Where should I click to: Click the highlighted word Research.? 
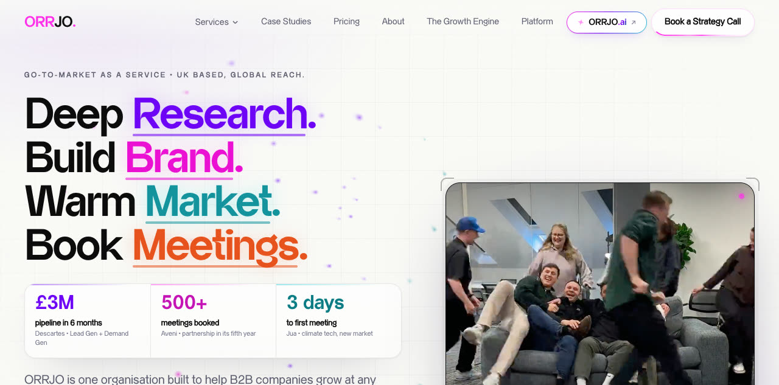[220, 114]
